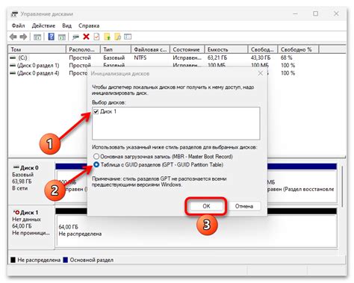Select the Раздел восстановле partition on Диск 0
This screenshot has height=283, width=354.
pyautogui.click(x=302, y=186)
